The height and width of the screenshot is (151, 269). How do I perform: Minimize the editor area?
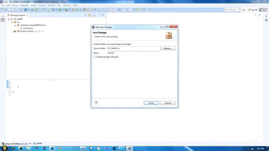point(256,15)
